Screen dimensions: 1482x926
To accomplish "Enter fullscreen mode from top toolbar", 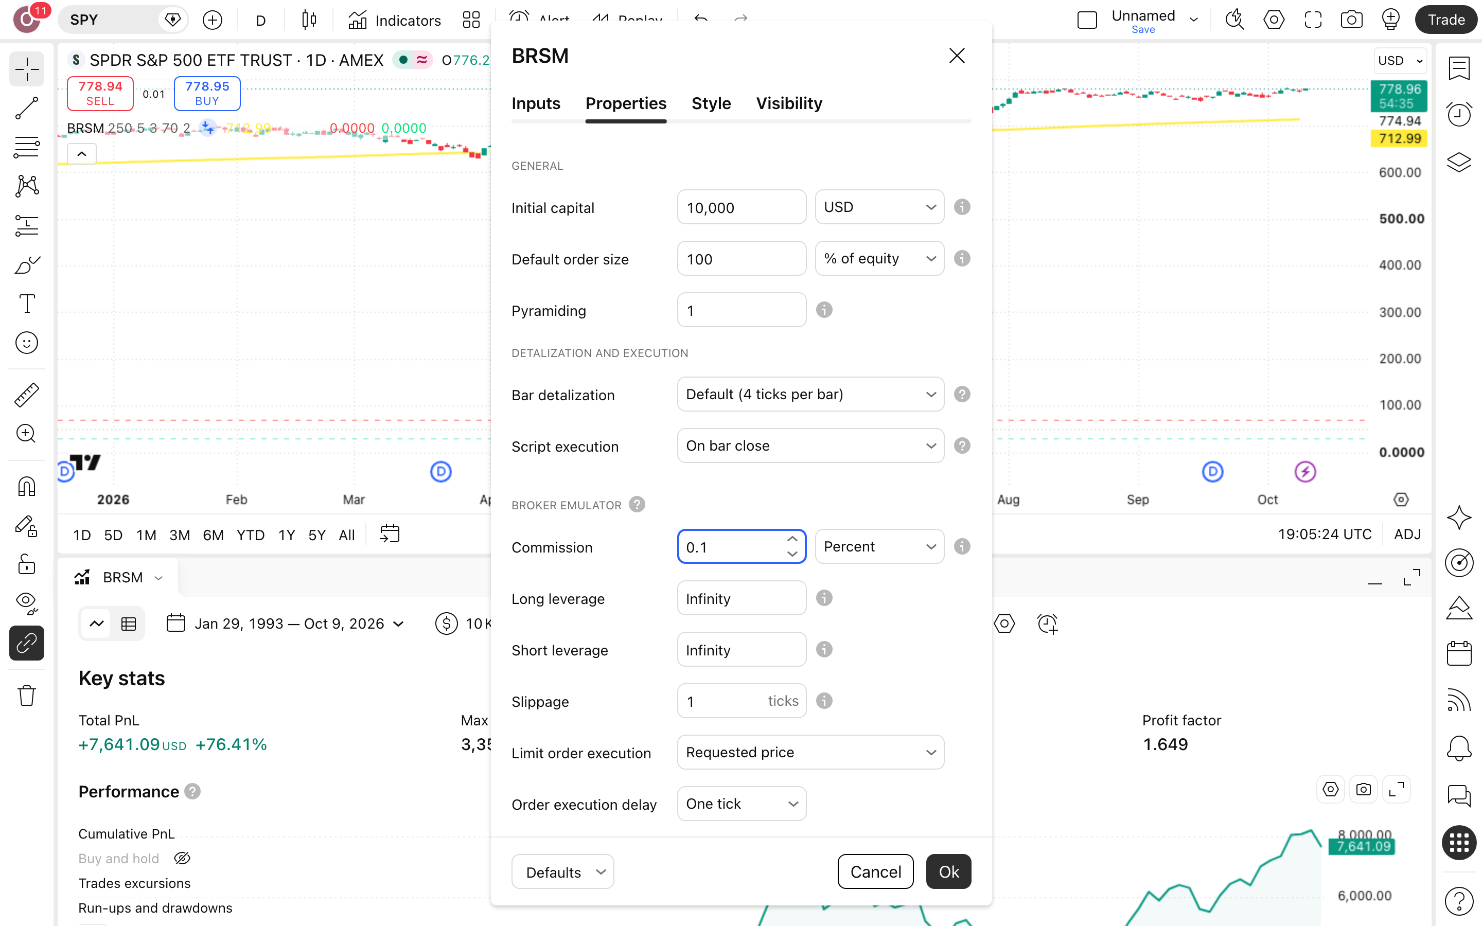I will click(1313, 20).
